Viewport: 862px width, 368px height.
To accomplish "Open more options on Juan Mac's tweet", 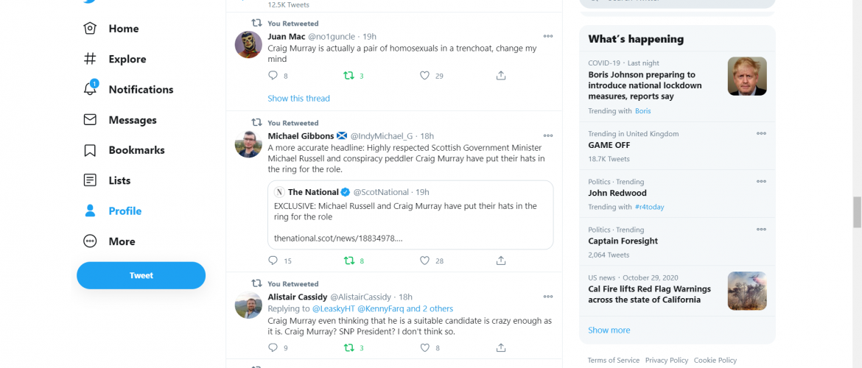I will tap(547, 36).
